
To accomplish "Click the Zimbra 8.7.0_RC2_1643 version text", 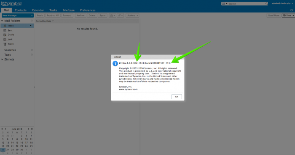I will tap(131, 63).
